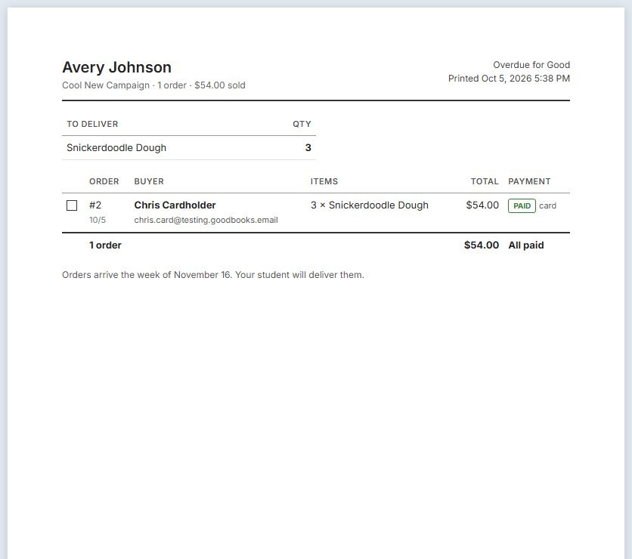632x559 pixels.
Task: Tick the checkbox for order #2
Action: point(72,205)
